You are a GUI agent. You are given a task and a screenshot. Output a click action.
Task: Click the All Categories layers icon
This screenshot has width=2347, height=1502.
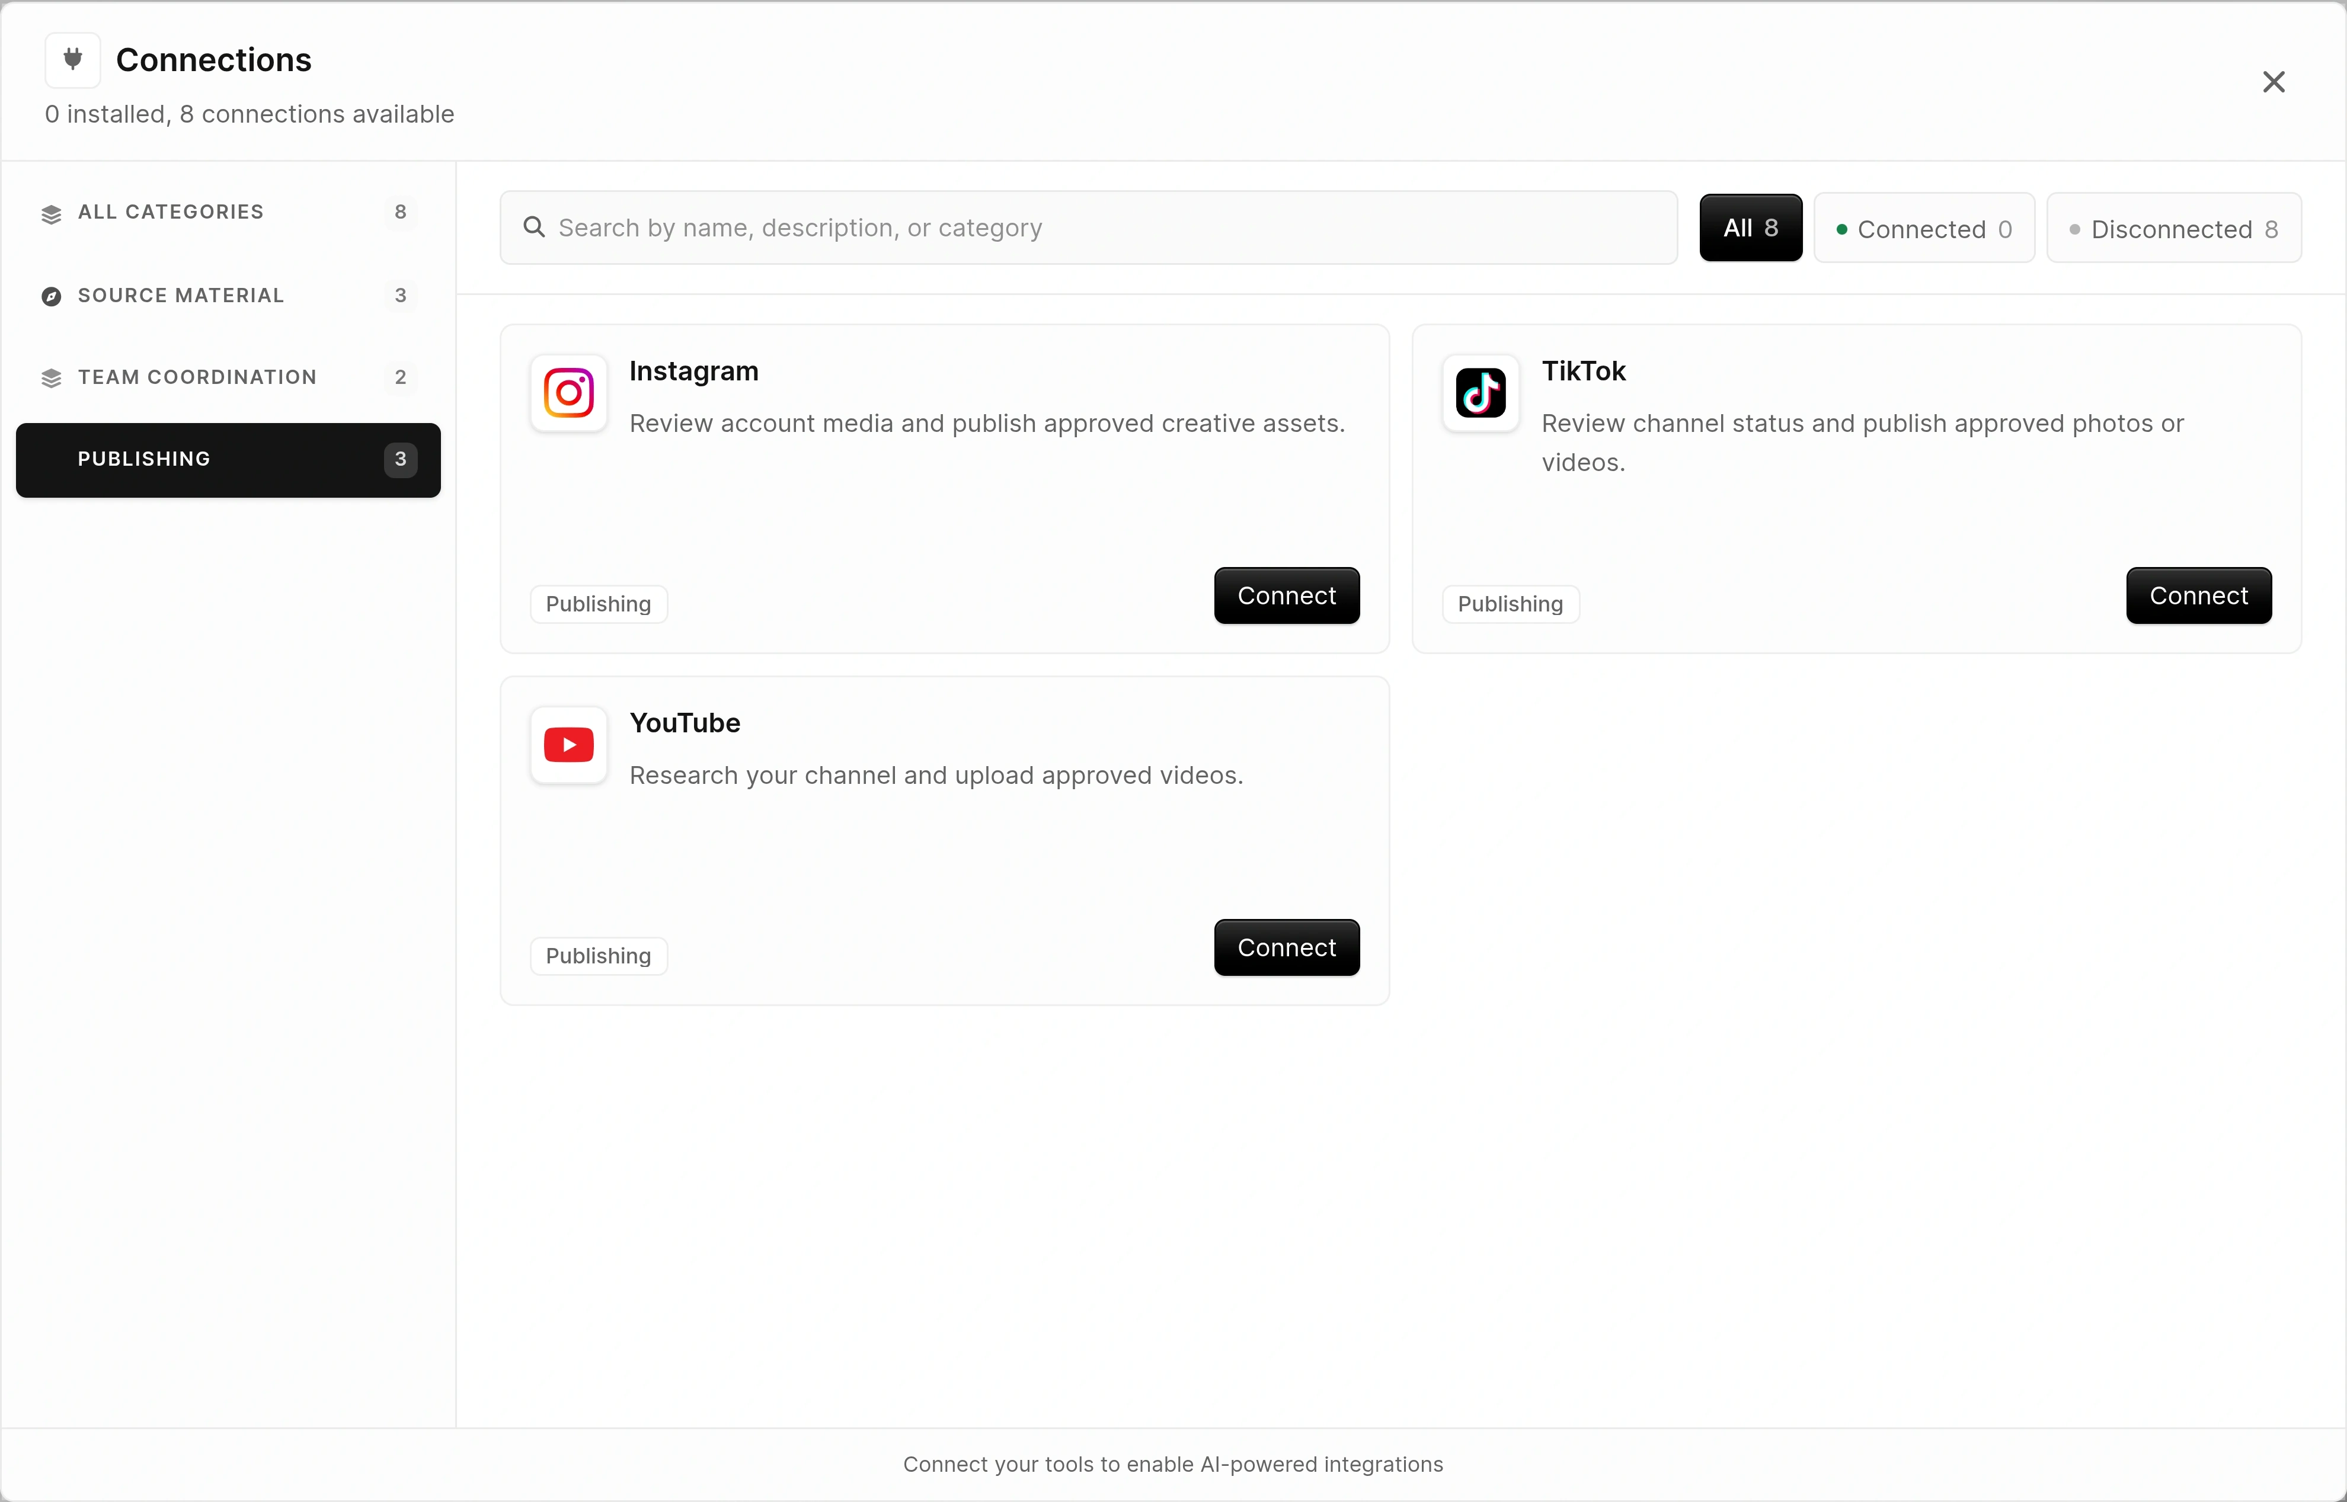[52, 213]
